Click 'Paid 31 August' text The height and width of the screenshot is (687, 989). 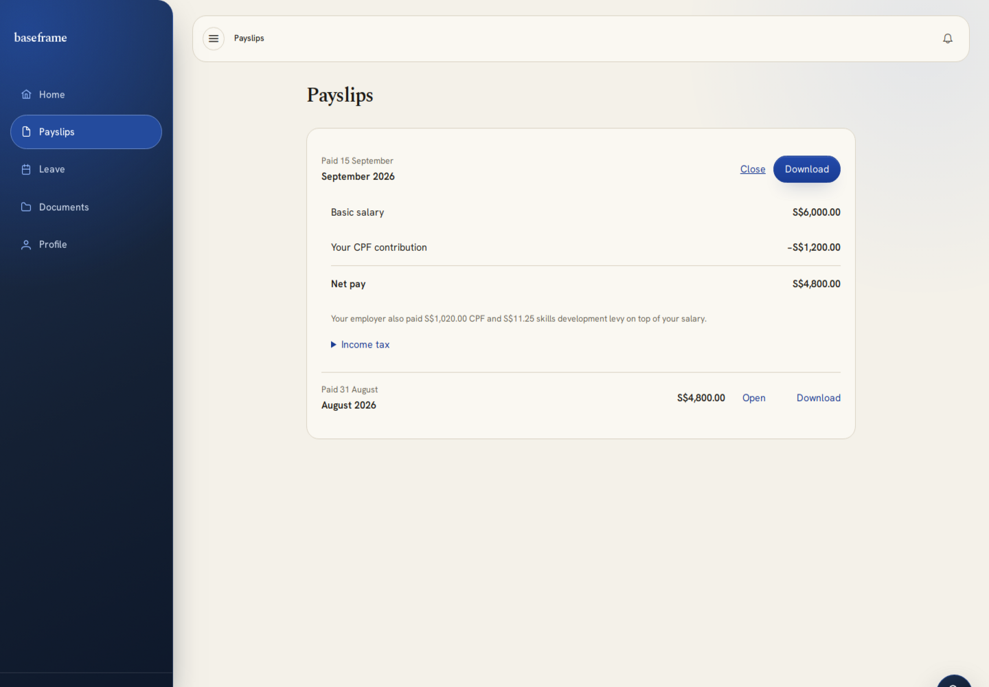coord(350,390)
